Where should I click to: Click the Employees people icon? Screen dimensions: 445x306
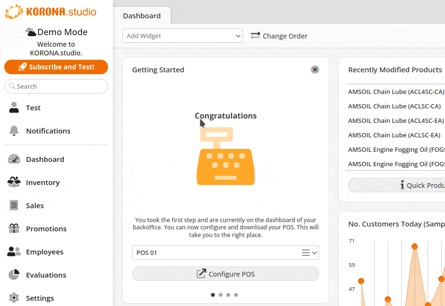14,252
